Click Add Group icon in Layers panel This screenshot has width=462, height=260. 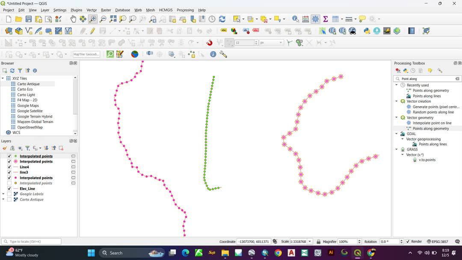tap(12, 148)
